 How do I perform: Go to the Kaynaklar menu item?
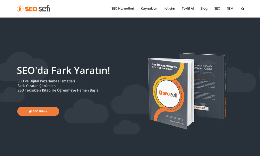pyautogui.click(x=149, y=9)
